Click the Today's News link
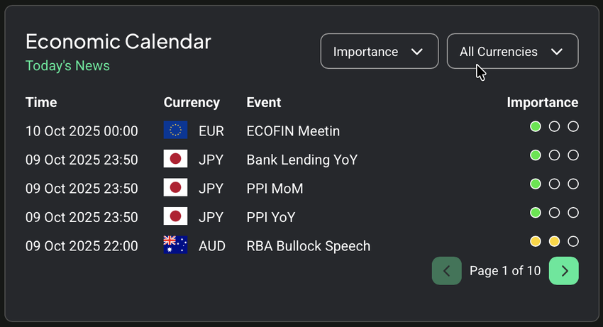Screen dimensions: 603x327 tap(67, 66)
